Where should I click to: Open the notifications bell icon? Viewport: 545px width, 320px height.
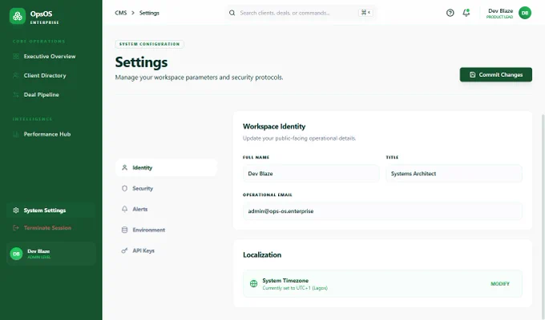click(x=466, y=13)
